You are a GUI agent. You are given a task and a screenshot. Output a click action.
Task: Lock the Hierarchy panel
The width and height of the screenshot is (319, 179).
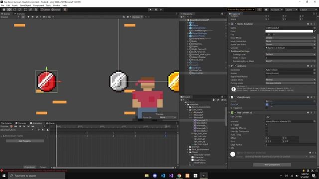click(x=222, y=14)
